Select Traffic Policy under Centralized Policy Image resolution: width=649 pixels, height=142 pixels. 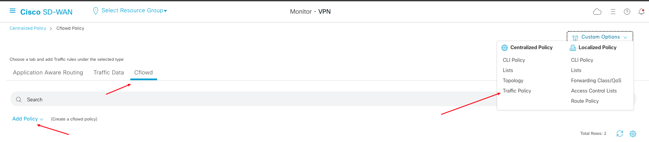click(517, 91)
